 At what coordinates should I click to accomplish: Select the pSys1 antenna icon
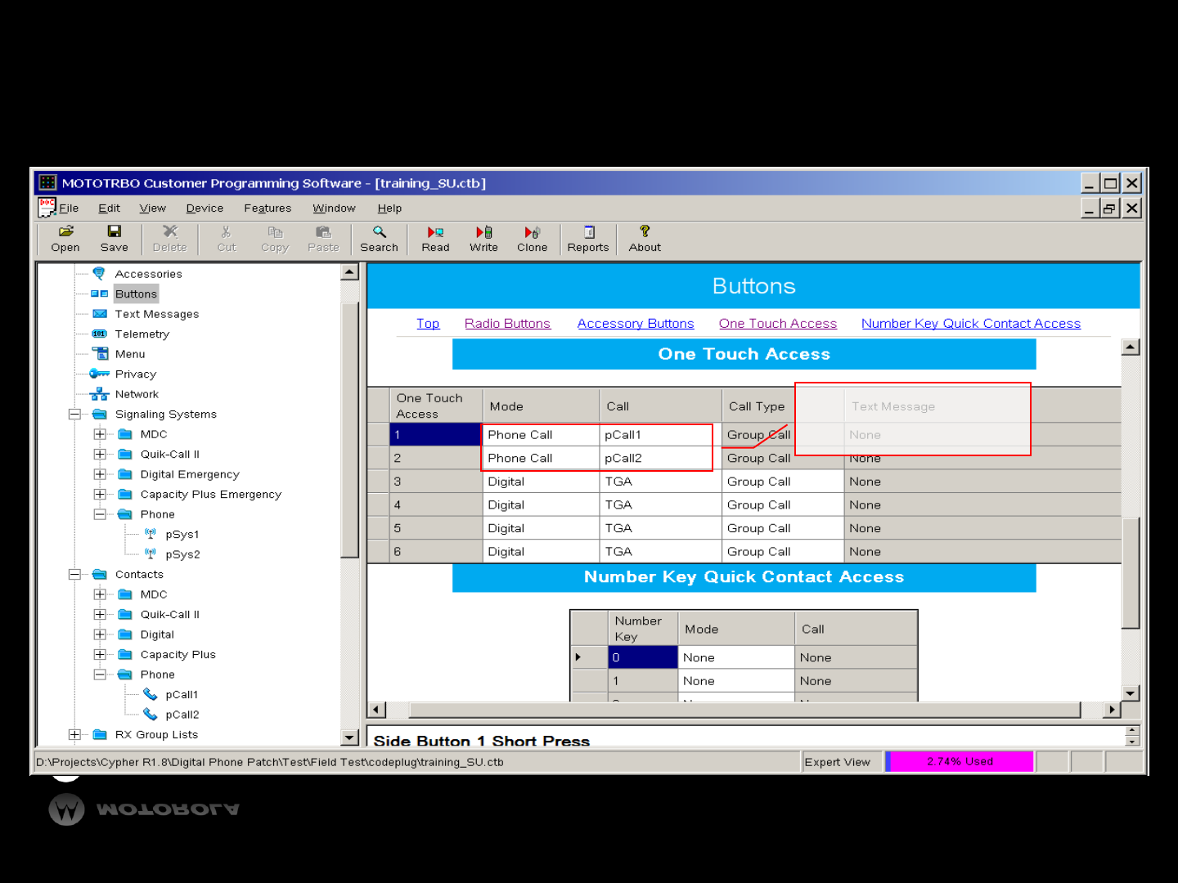151,534
